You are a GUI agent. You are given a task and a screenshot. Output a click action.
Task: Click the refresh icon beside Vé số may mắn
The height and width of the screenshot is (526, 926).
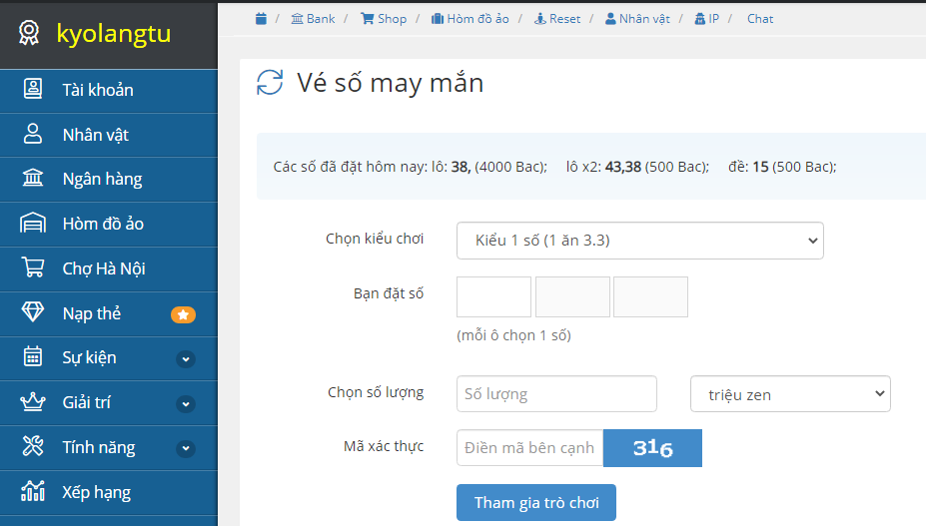pos(270,83)
